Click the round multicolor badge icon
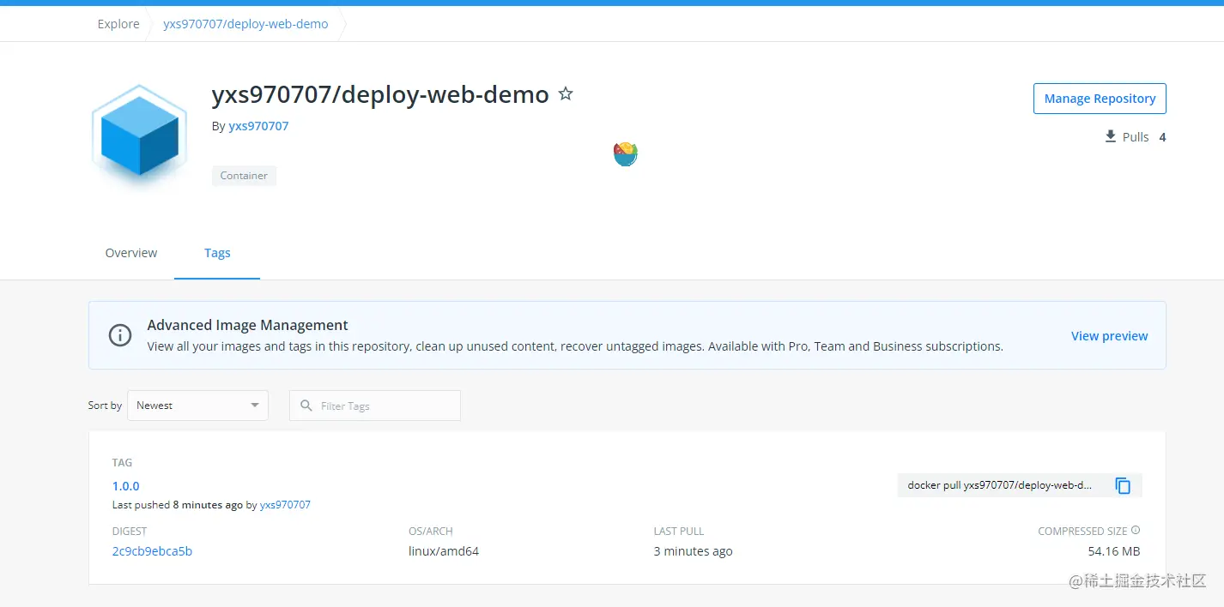 626,153
